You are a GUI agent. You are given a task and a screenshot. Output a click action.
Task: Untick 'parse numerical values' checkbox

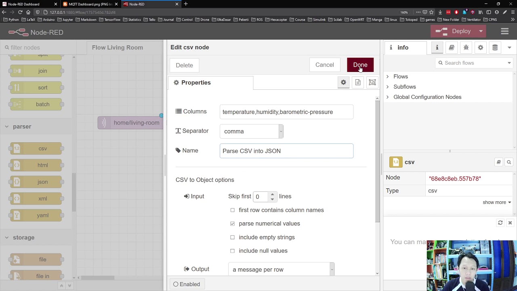coord(232,224)
